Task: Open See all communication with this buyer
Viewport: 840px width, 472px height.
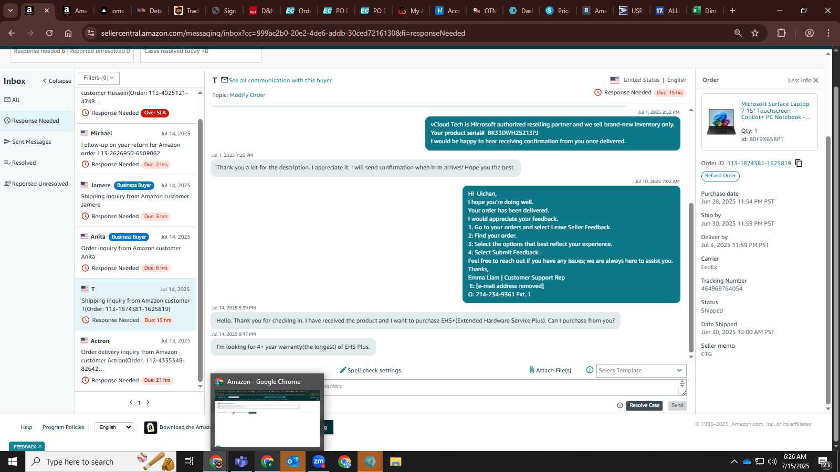Action: (280, 80)
